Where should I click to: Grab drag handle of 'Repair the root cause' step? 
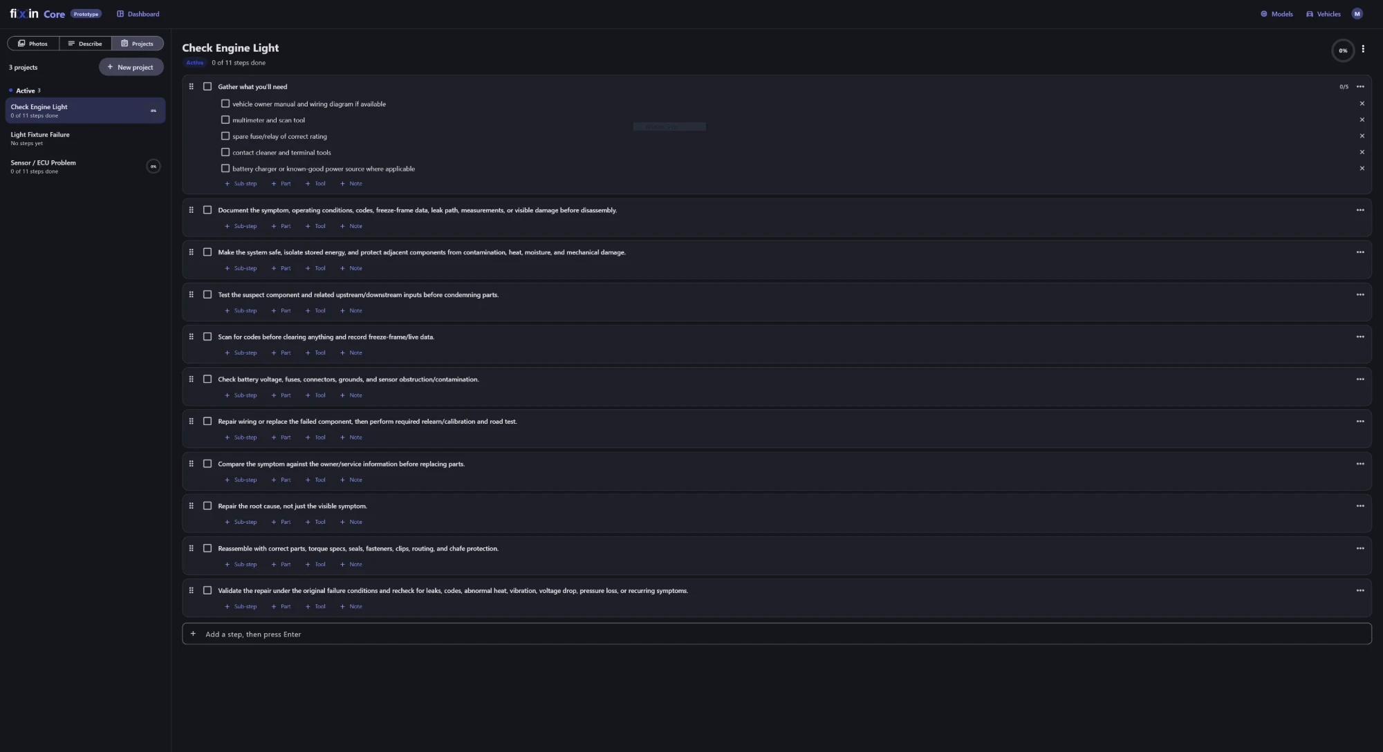point(192,506)
